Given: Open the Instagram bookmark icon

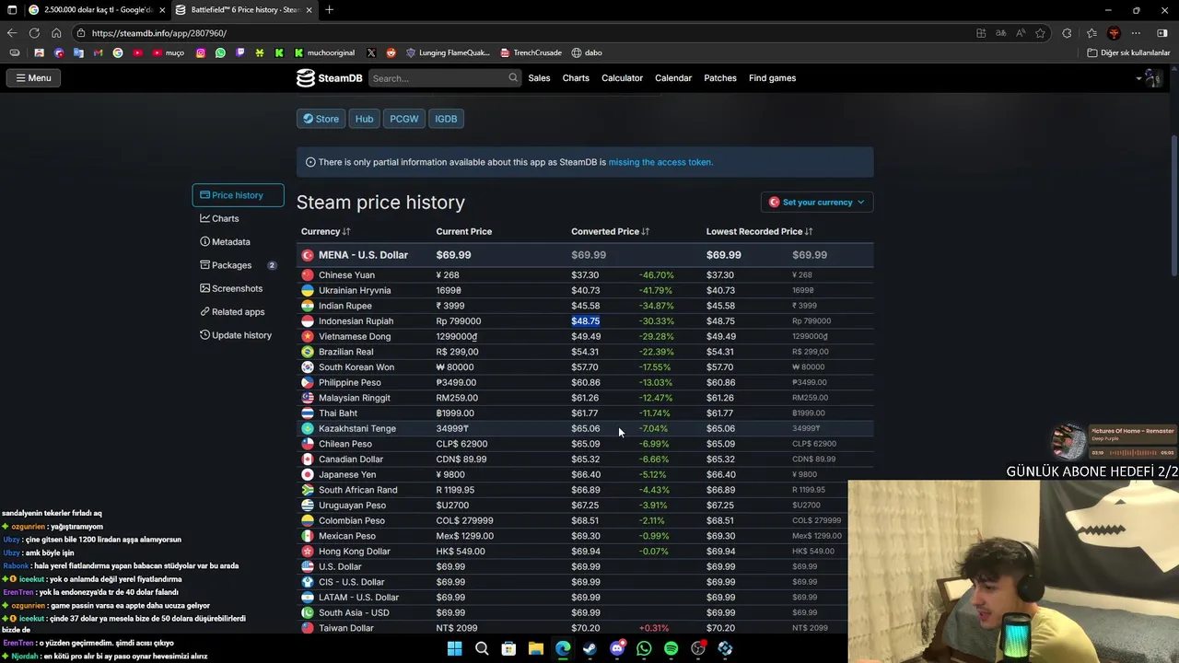Looking at the screenshot, I should 201,53.
